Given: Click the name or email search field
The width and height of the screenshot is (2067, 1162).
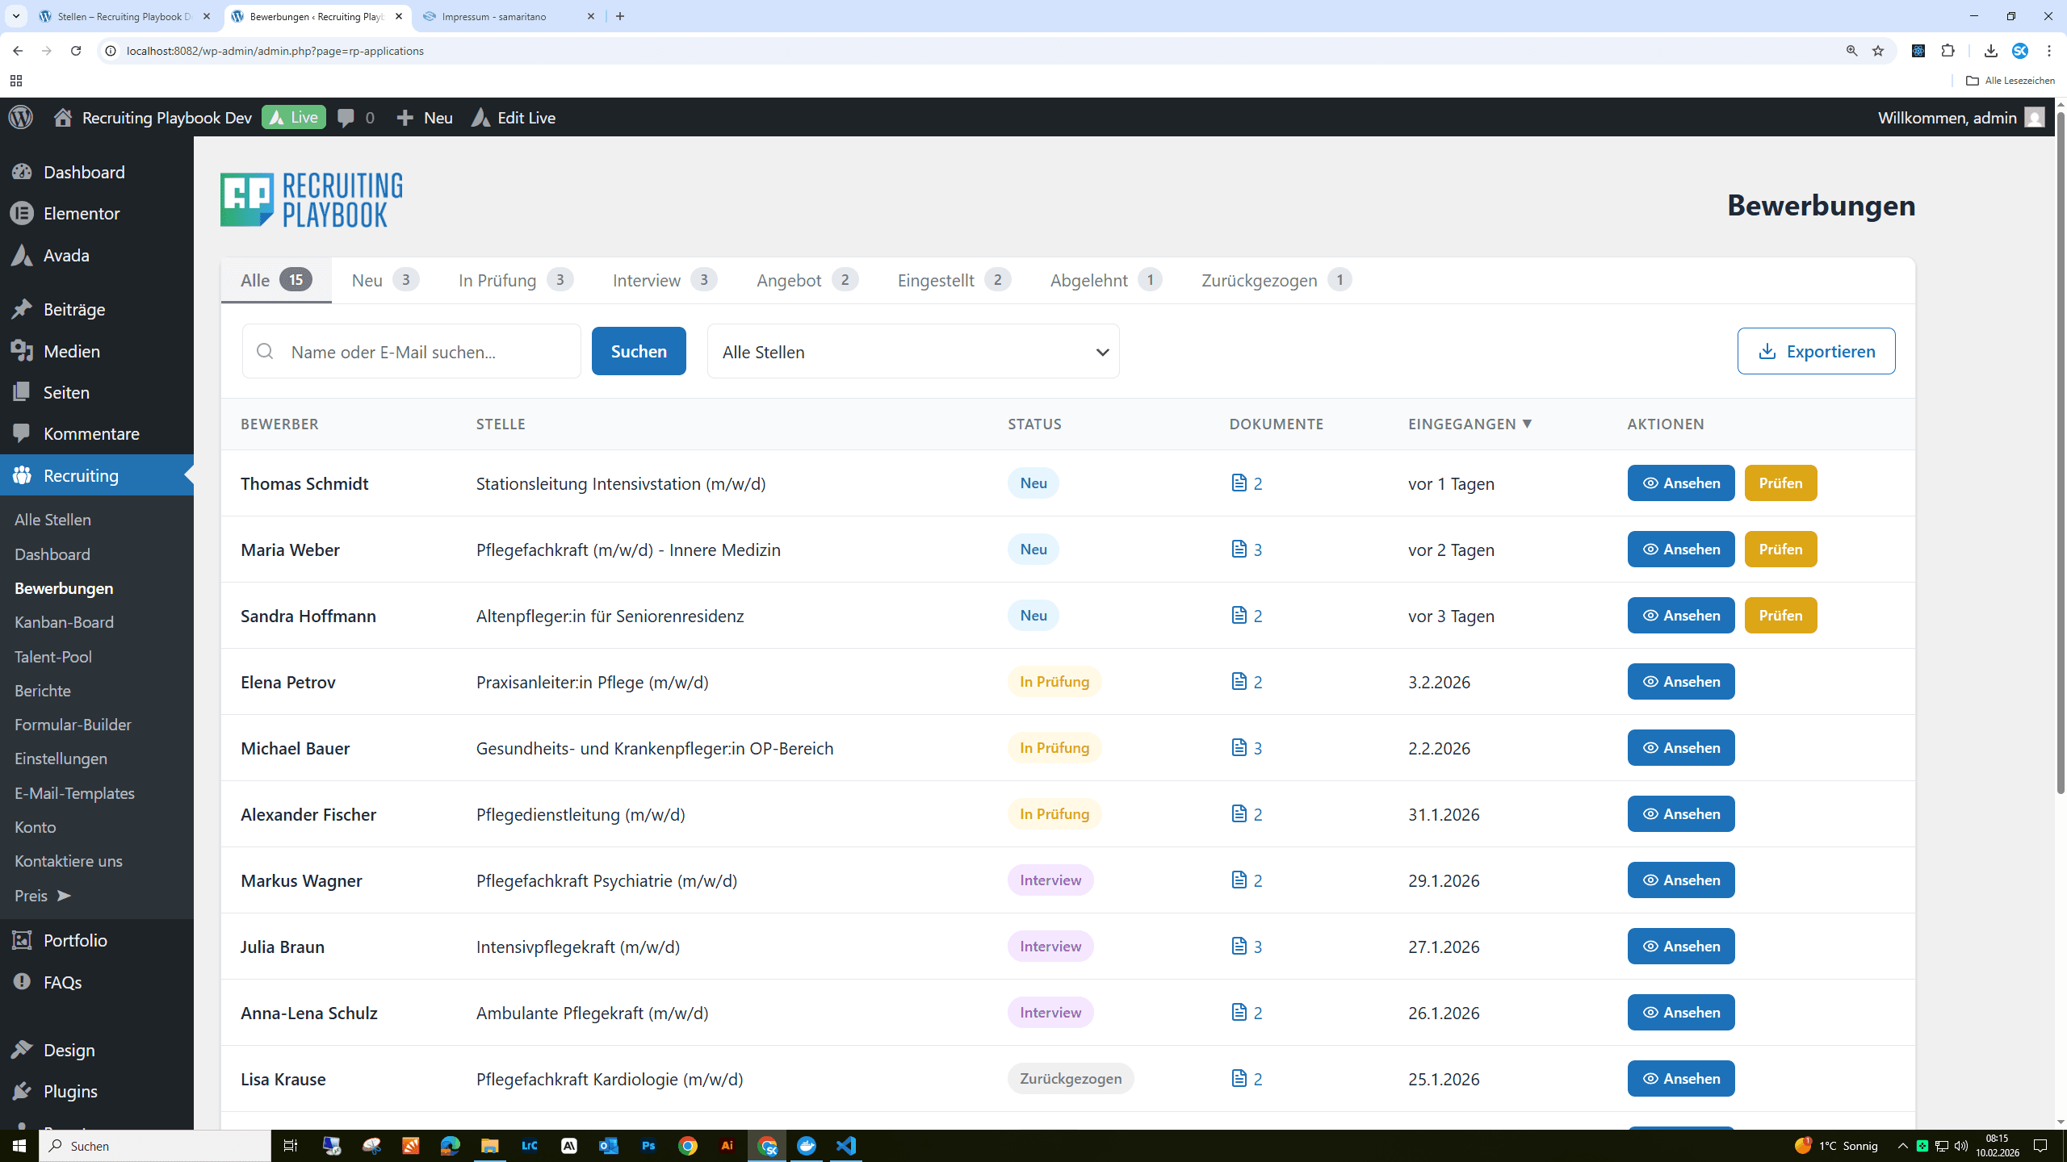Looking at the screenshot, I should (428, 352).
